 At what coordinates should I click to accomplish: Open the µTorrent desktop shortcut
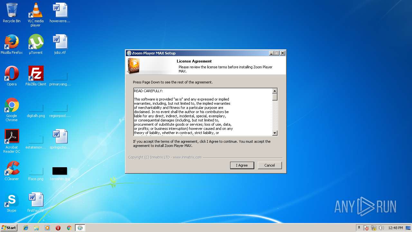click(35, 44)
